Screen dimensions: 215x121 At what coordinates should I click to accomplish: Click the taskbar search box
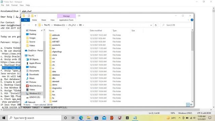(35, 118)
